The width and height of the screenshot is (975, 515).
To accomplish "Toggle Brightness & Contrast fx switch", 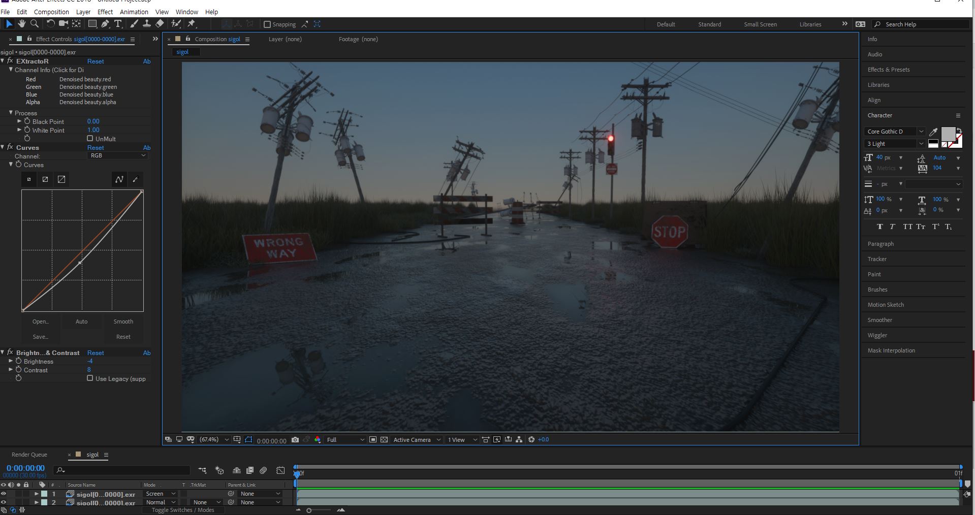I will 10,352.
